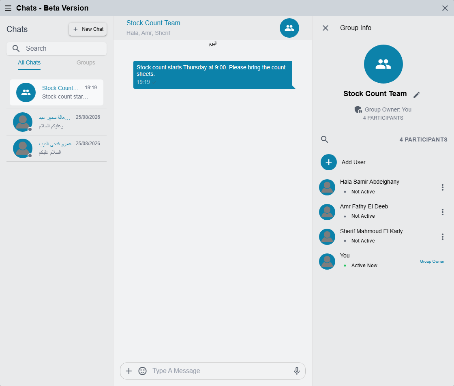Switch to the All Chats tab
Viewport: 454px width, 386px height.
(x=29, y=62)
